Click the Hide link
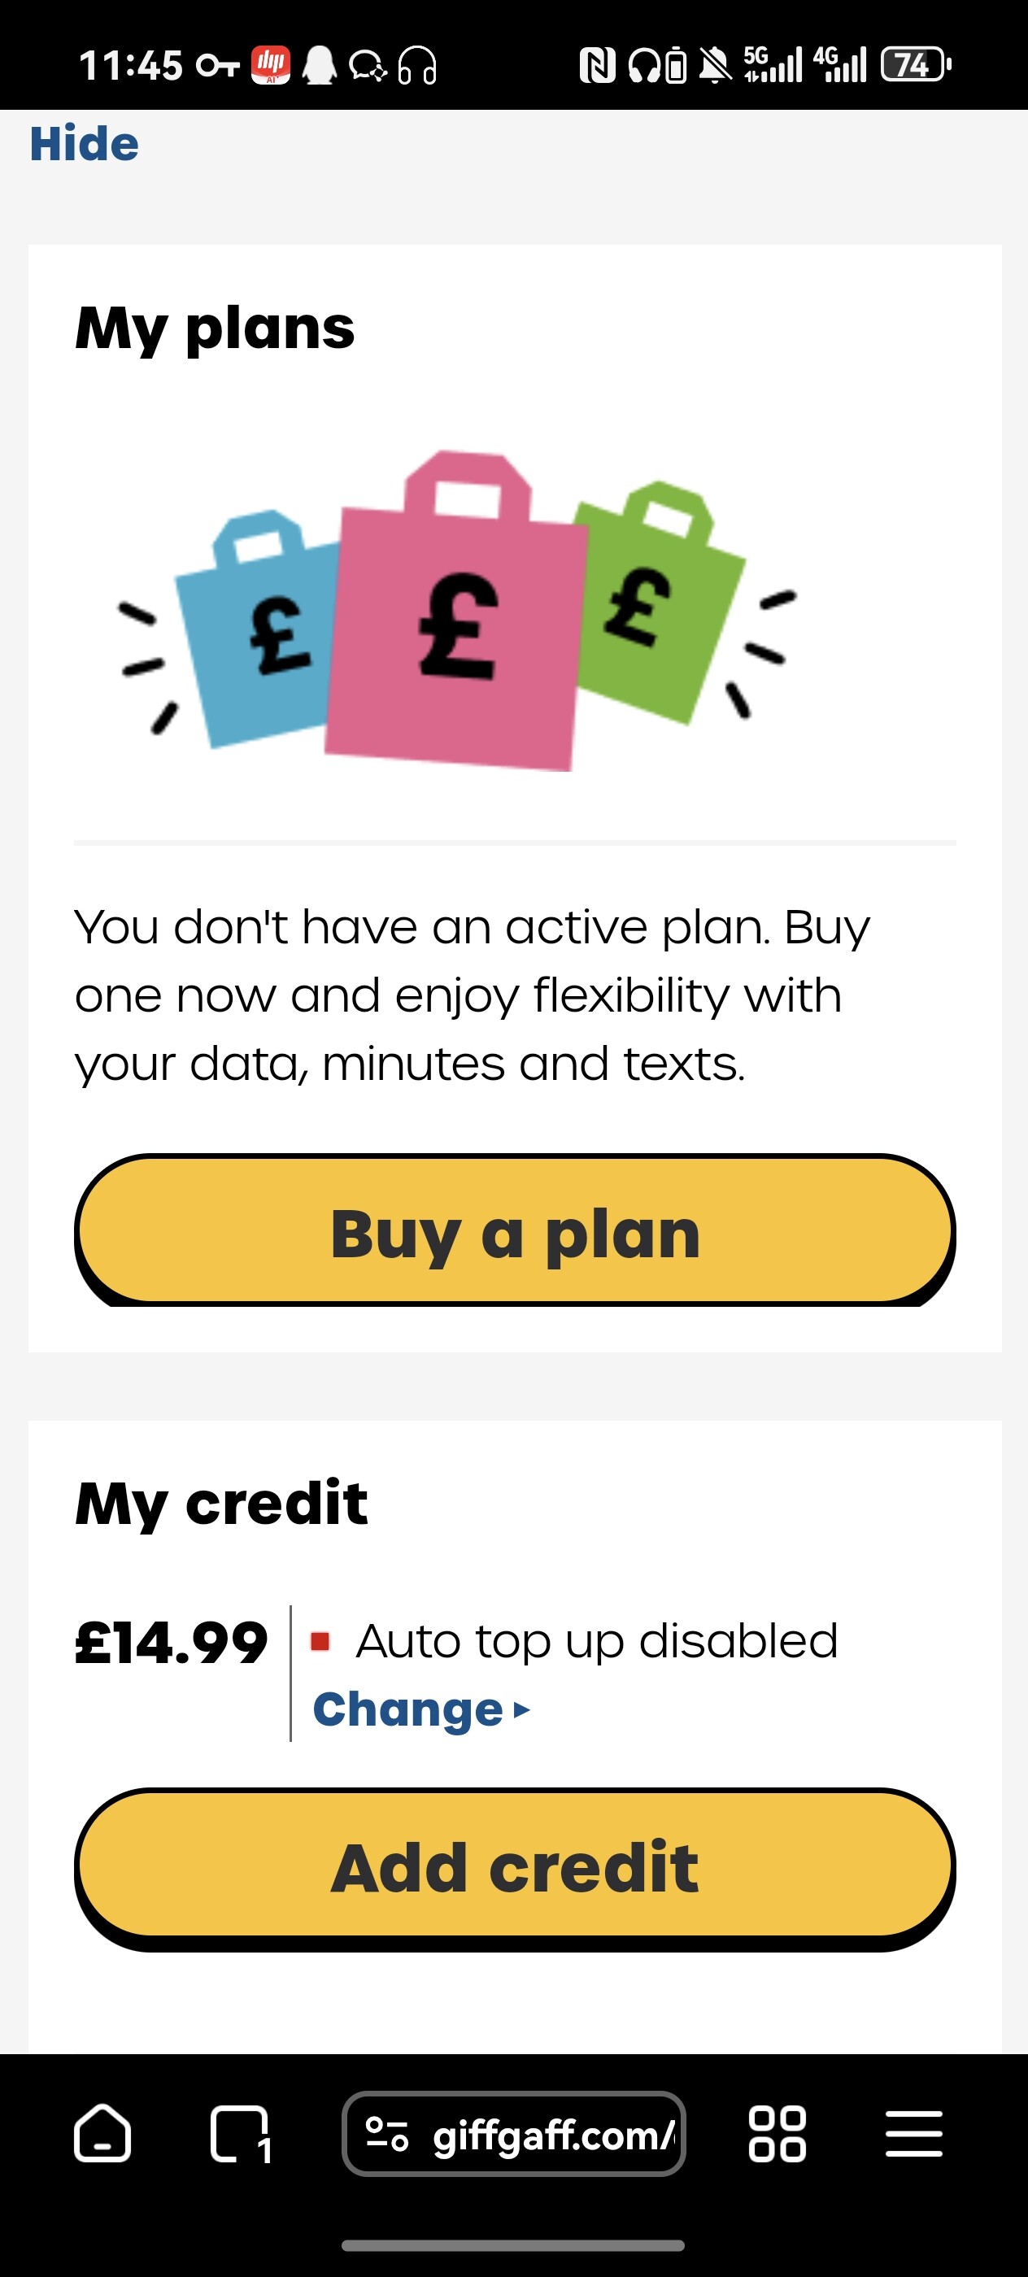The height and width of the screenshot is (2277, 1028). click(x=84, y=143)
